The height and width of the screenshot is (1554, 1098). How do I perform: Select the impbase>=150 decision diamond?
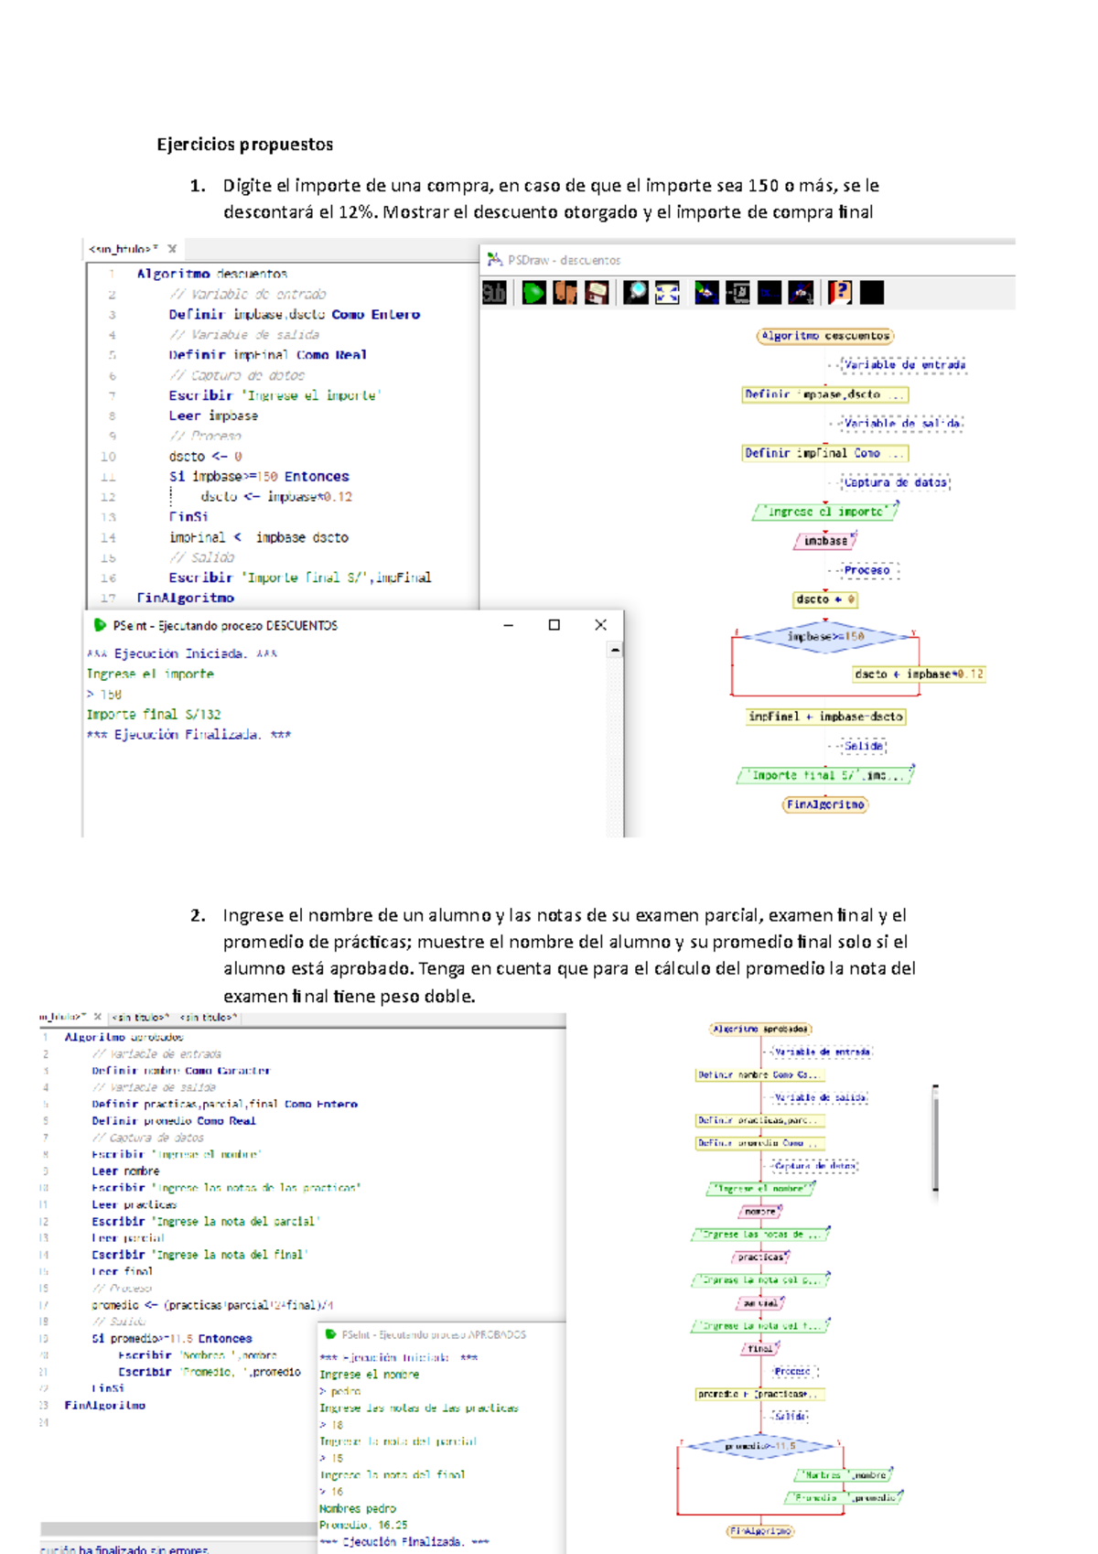[x=825, y=636]
